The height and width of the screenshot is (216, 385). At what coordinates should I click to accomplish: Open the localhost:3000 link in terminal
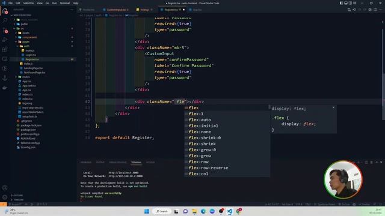[x=123, y=173]
